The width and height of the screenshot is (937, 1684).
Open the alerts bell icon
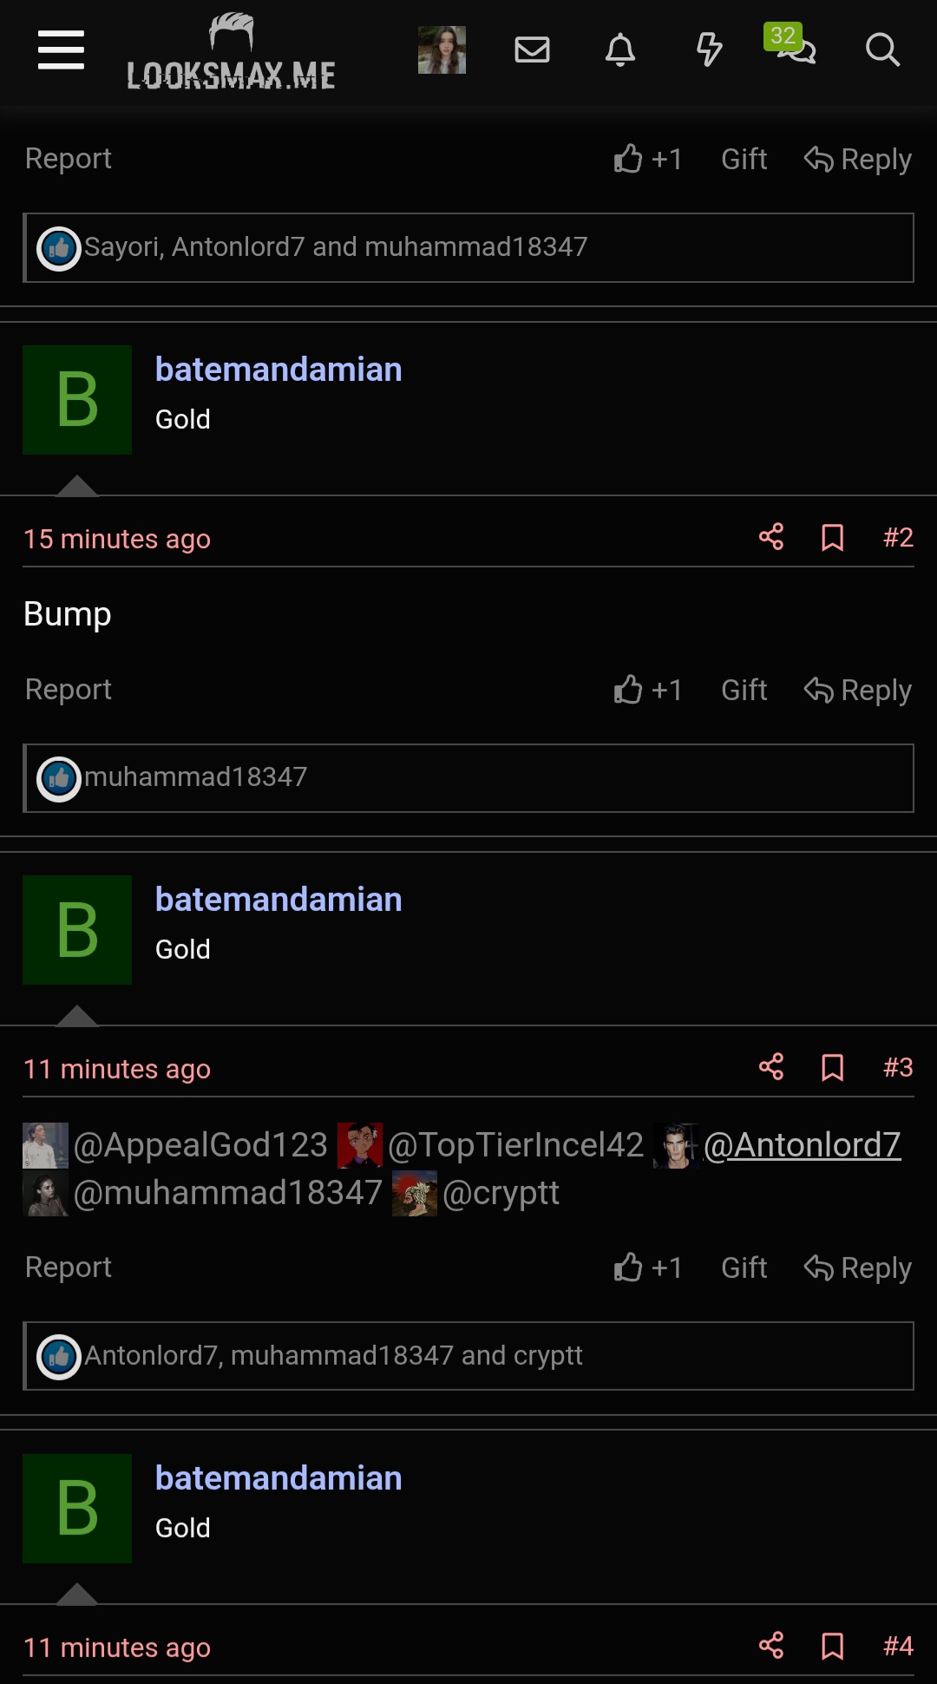[x=620, y=49]
